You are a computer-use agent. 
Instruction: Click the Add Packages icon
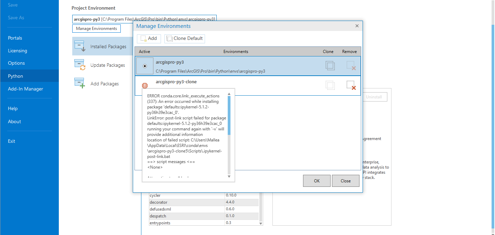coord(80,83)
